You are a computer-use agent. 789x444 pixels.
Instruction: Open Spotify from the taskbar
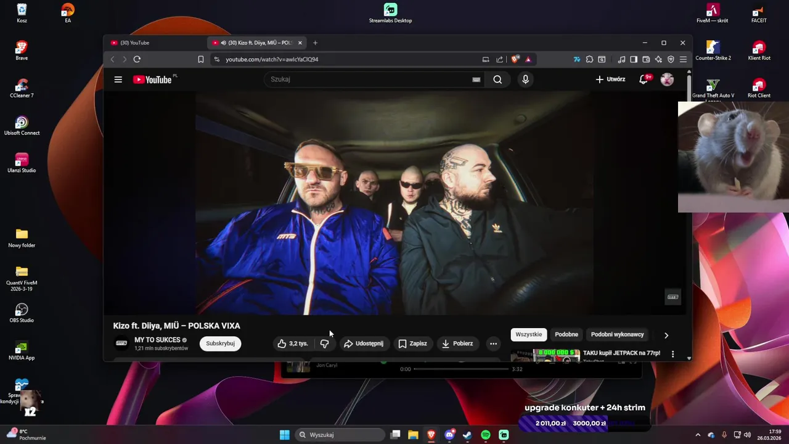pyautogui.click(x=486, y=435)
